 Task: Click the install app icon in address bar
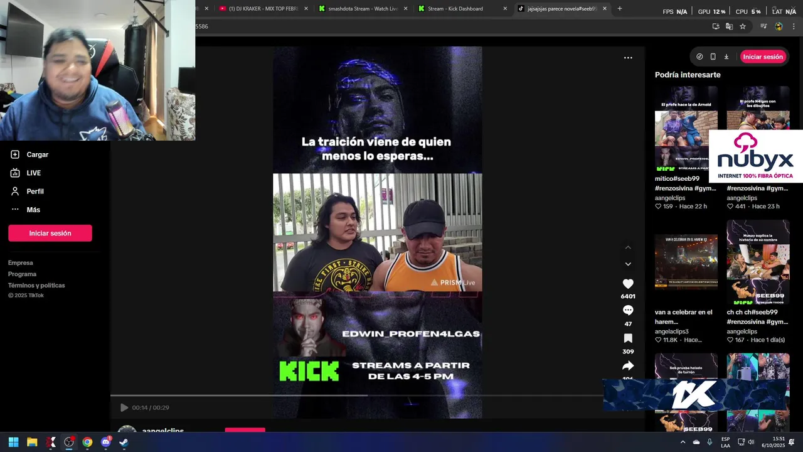point(716,26)
